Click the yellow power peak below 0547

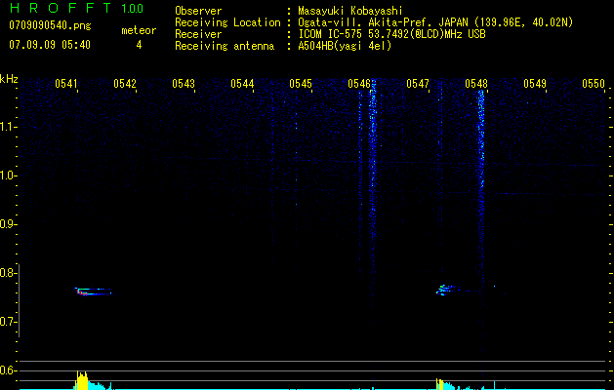click(439, 384)
